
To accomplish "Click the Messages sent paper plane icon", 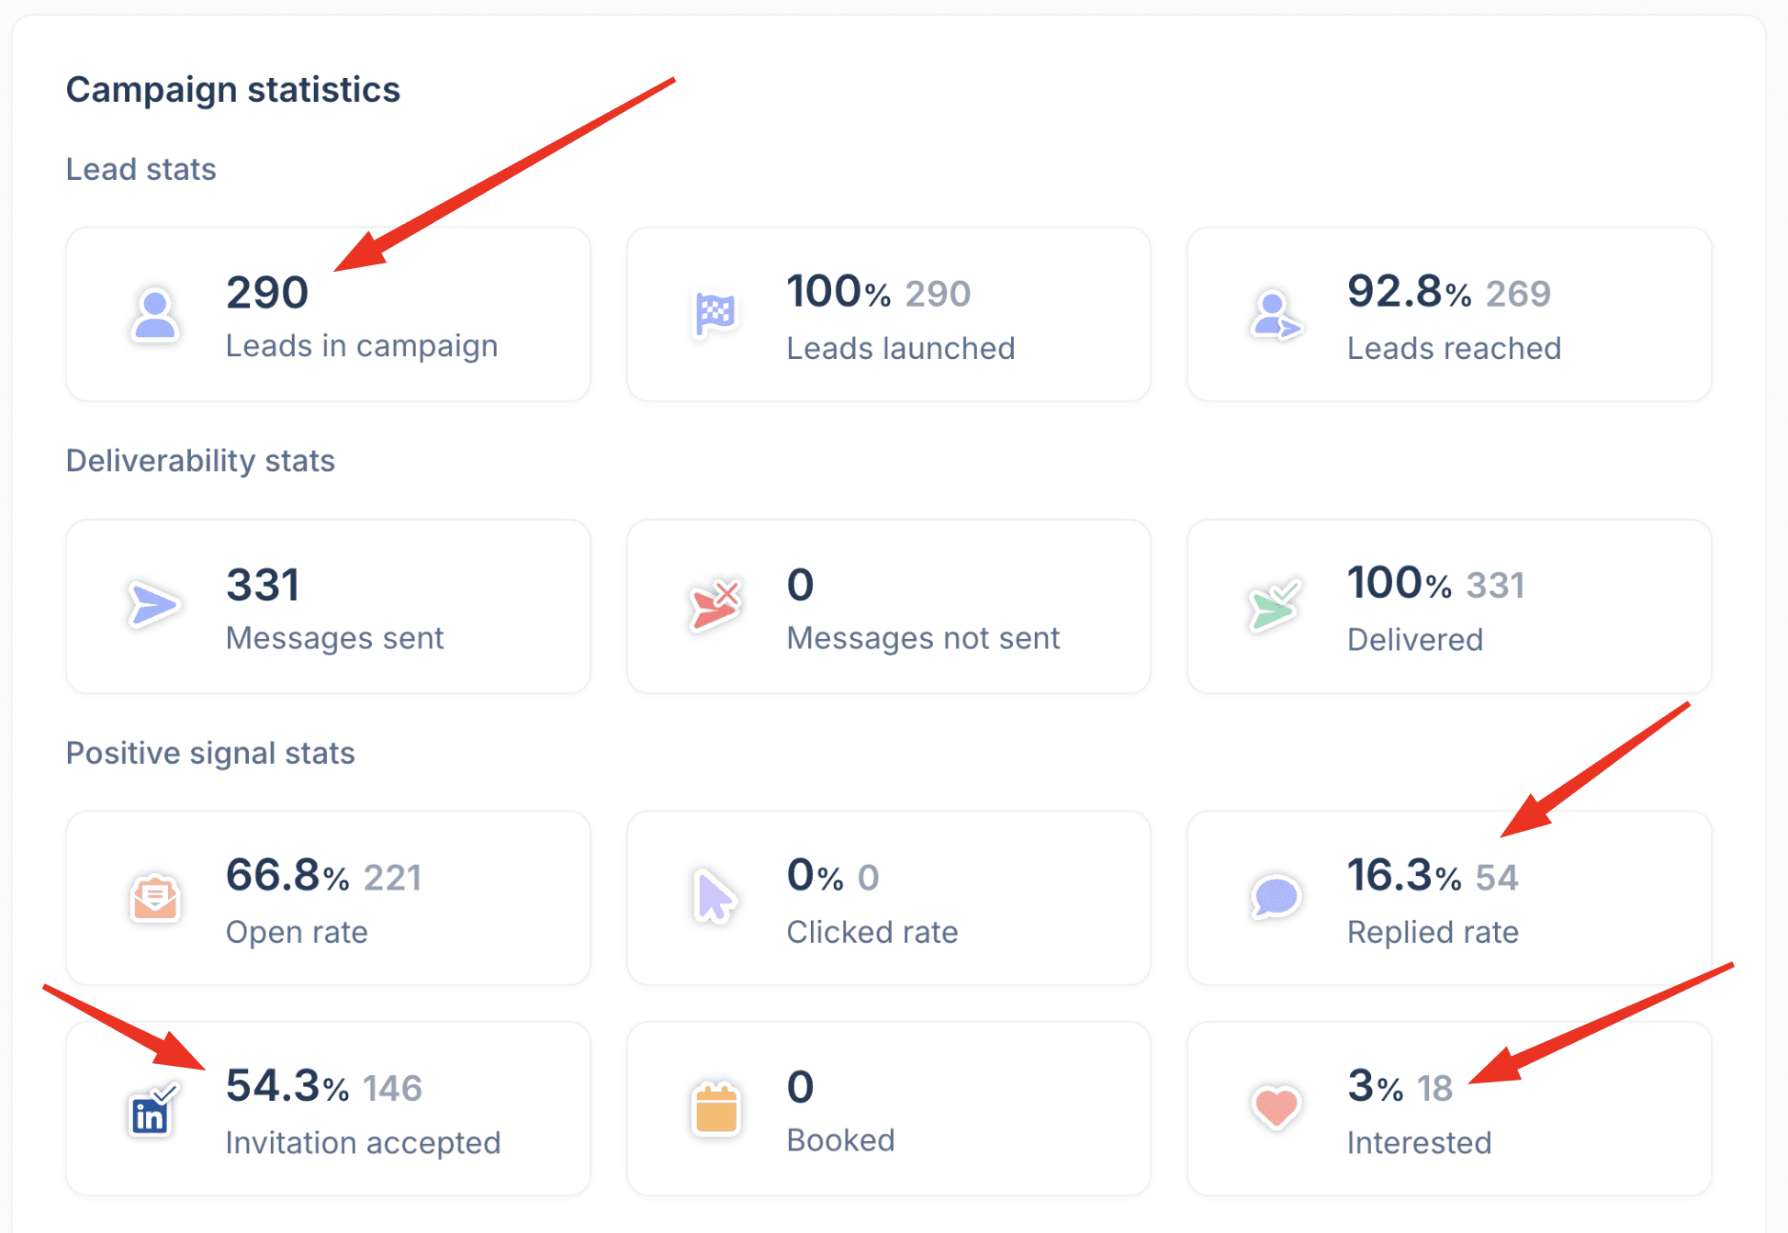I will [x=153, y=605].
